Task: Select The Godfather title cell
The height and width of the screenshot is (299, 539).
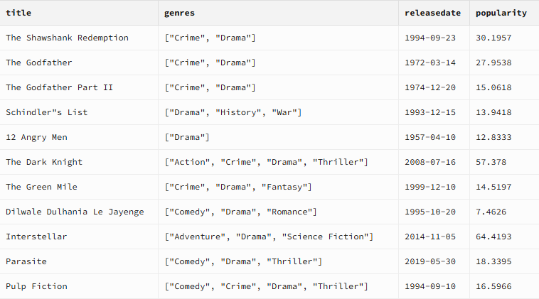Action: click(79, 62)
